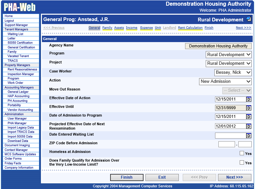Open the Program dropdown
Viewport: 255px width, 189px height.
(x=228, y=55)
